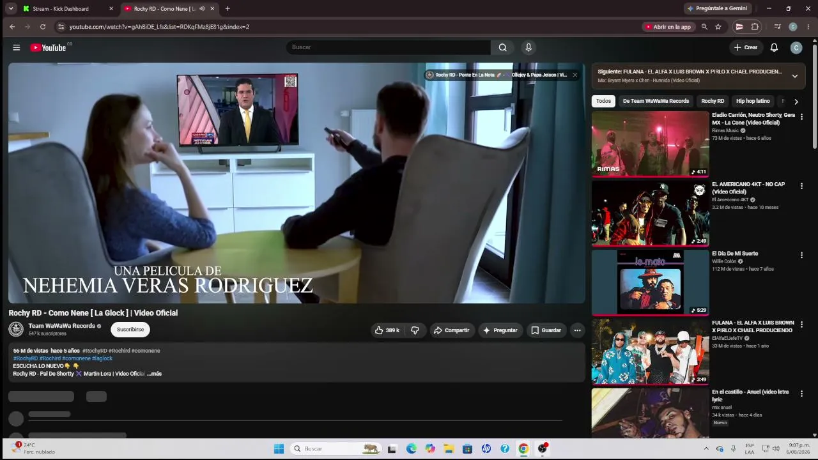Open options for NO CAP video
Screen dimensions: 818x460
click(x=801, y=186)
